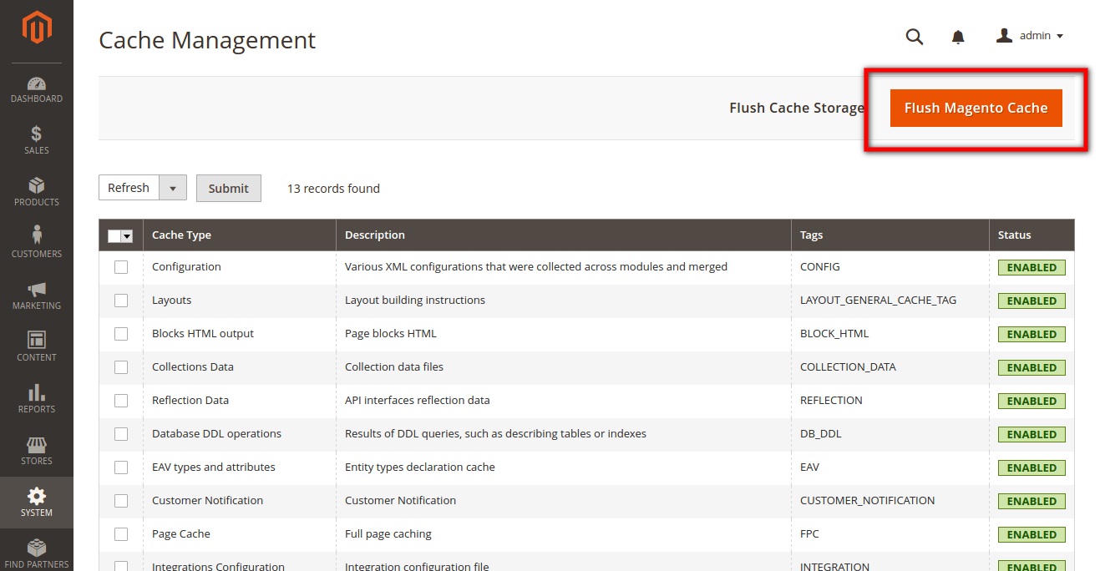Select the Layouts cache row checkbox

[121, 301]
